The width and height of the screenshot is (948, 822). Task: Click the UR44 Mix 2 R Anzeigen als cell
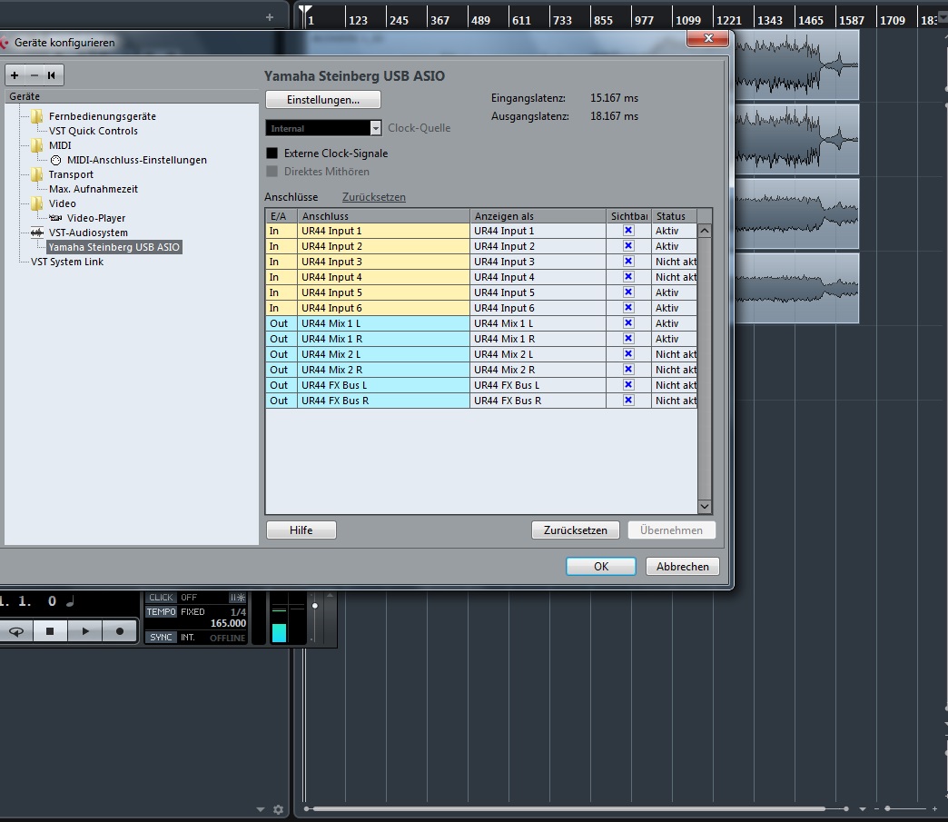tap(538, 370)
